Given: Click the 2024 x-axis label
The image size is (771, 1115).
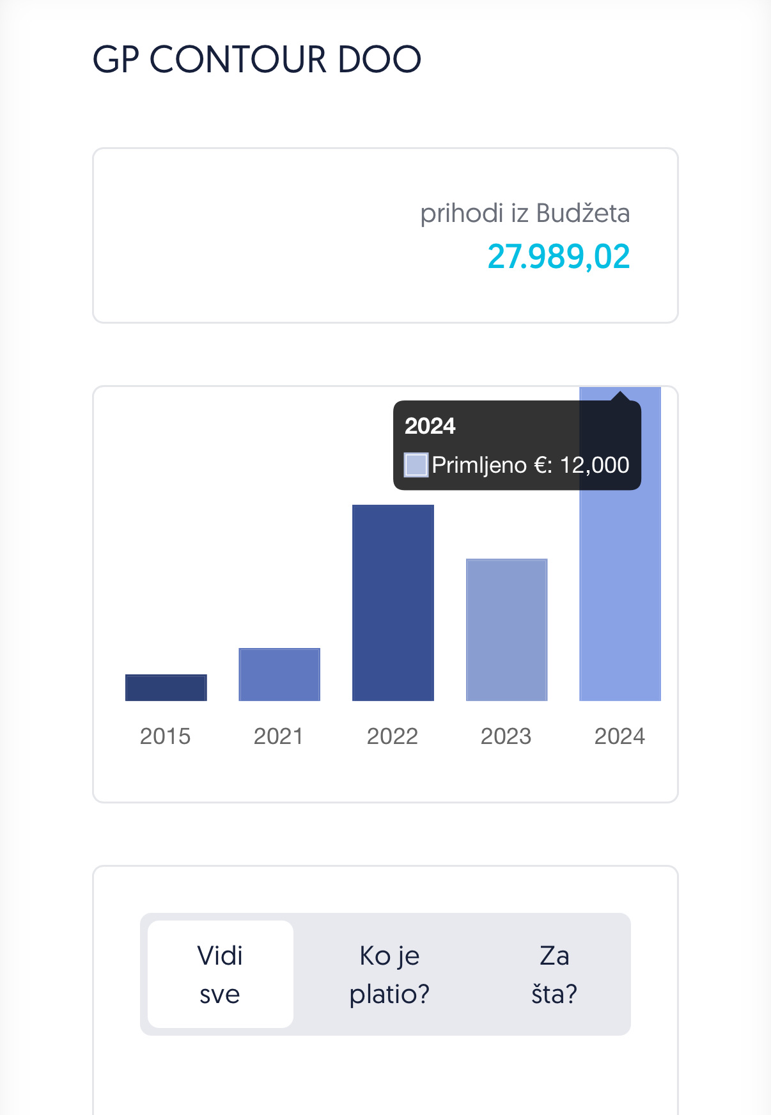Looking at the screenshot, I should click(x=619, y=736).
